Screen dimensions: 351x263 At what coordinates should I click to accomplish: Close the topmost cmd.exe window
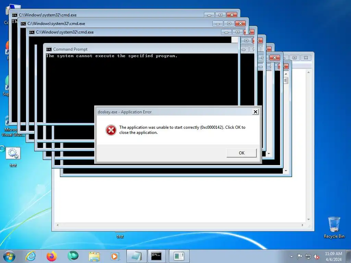pos(232,15)
